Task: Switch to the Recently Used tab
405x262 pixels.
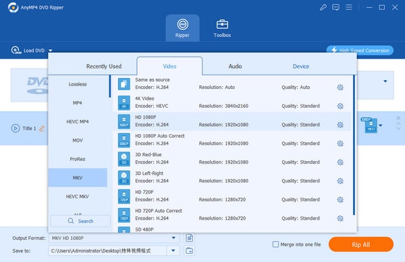Action: [x=104, y=66]
